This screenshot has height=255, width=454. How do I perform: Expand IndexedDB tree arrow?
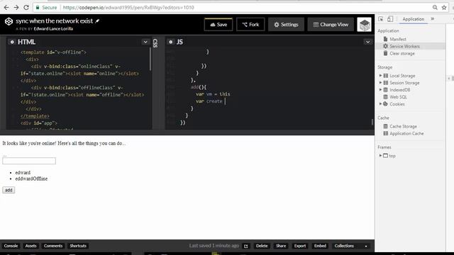380,90
